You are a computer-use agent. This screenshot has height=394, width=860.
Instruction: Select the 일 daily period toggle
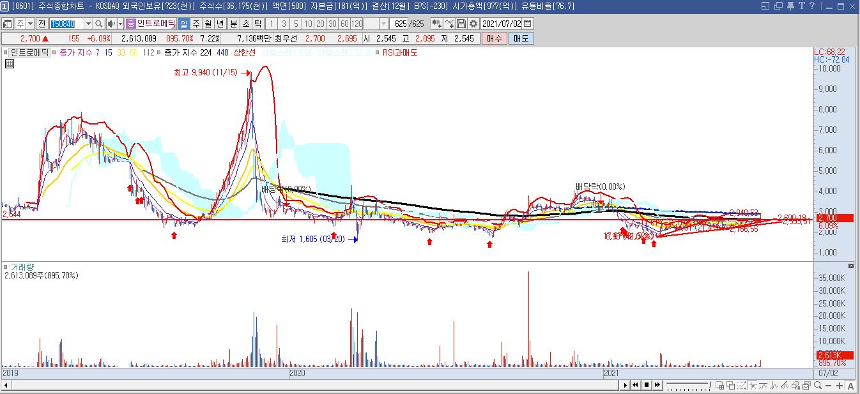tap(183, 24)
